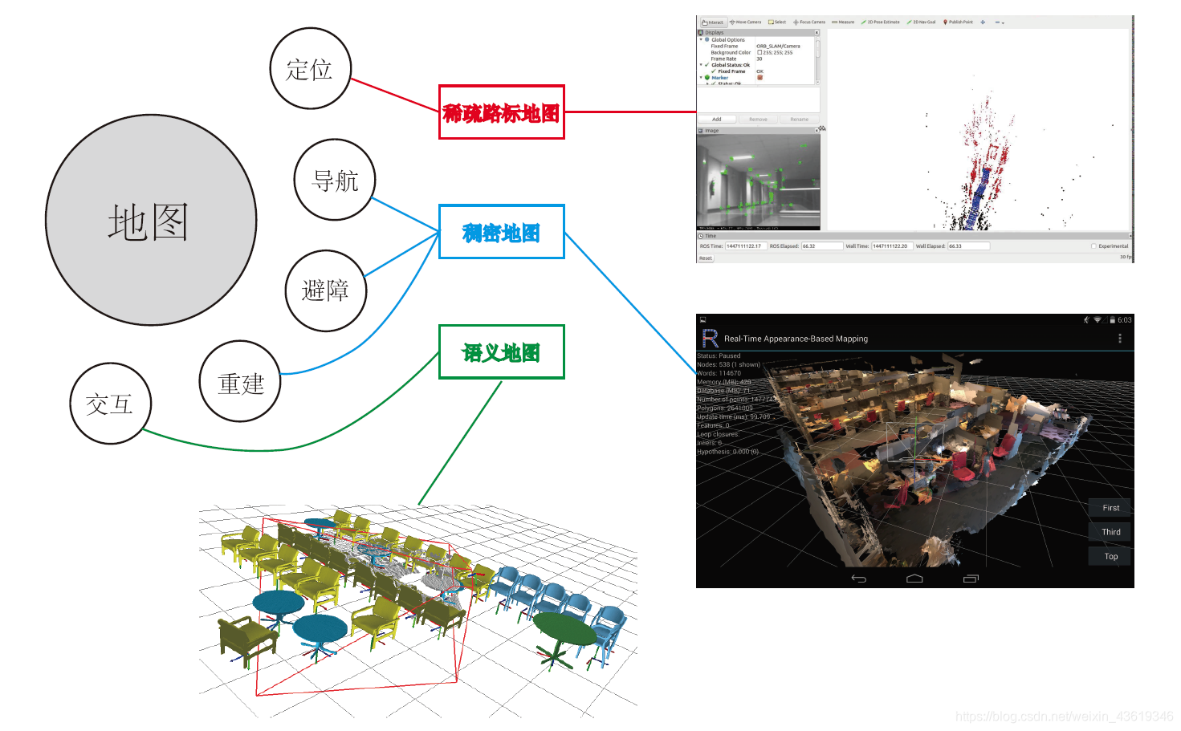This screenshot has width=1181, height=731.
Task: Click the 避障 circle node
Action: (x=326, y=290)
